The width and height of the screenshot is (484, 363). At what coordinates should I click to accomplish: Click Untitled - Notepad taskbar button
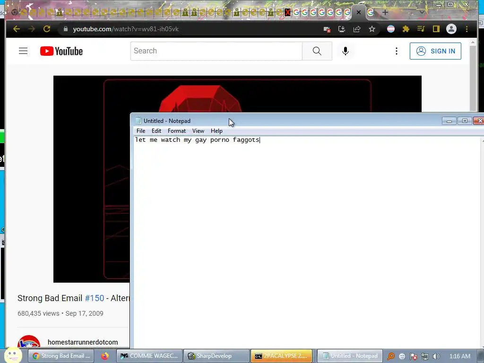click(350, 356)
